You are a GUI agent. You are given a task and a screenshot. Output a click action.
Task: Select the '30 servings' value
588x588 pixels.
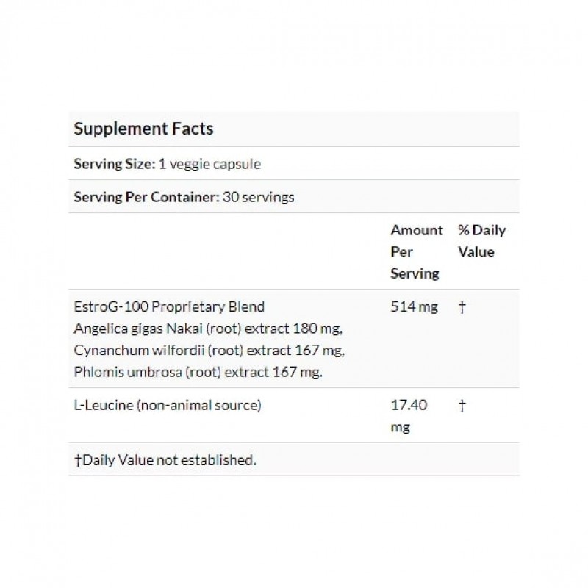(258, 197)
